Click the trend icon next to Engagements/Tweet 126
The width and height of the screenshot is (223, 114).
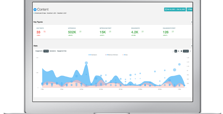(172, 31)
